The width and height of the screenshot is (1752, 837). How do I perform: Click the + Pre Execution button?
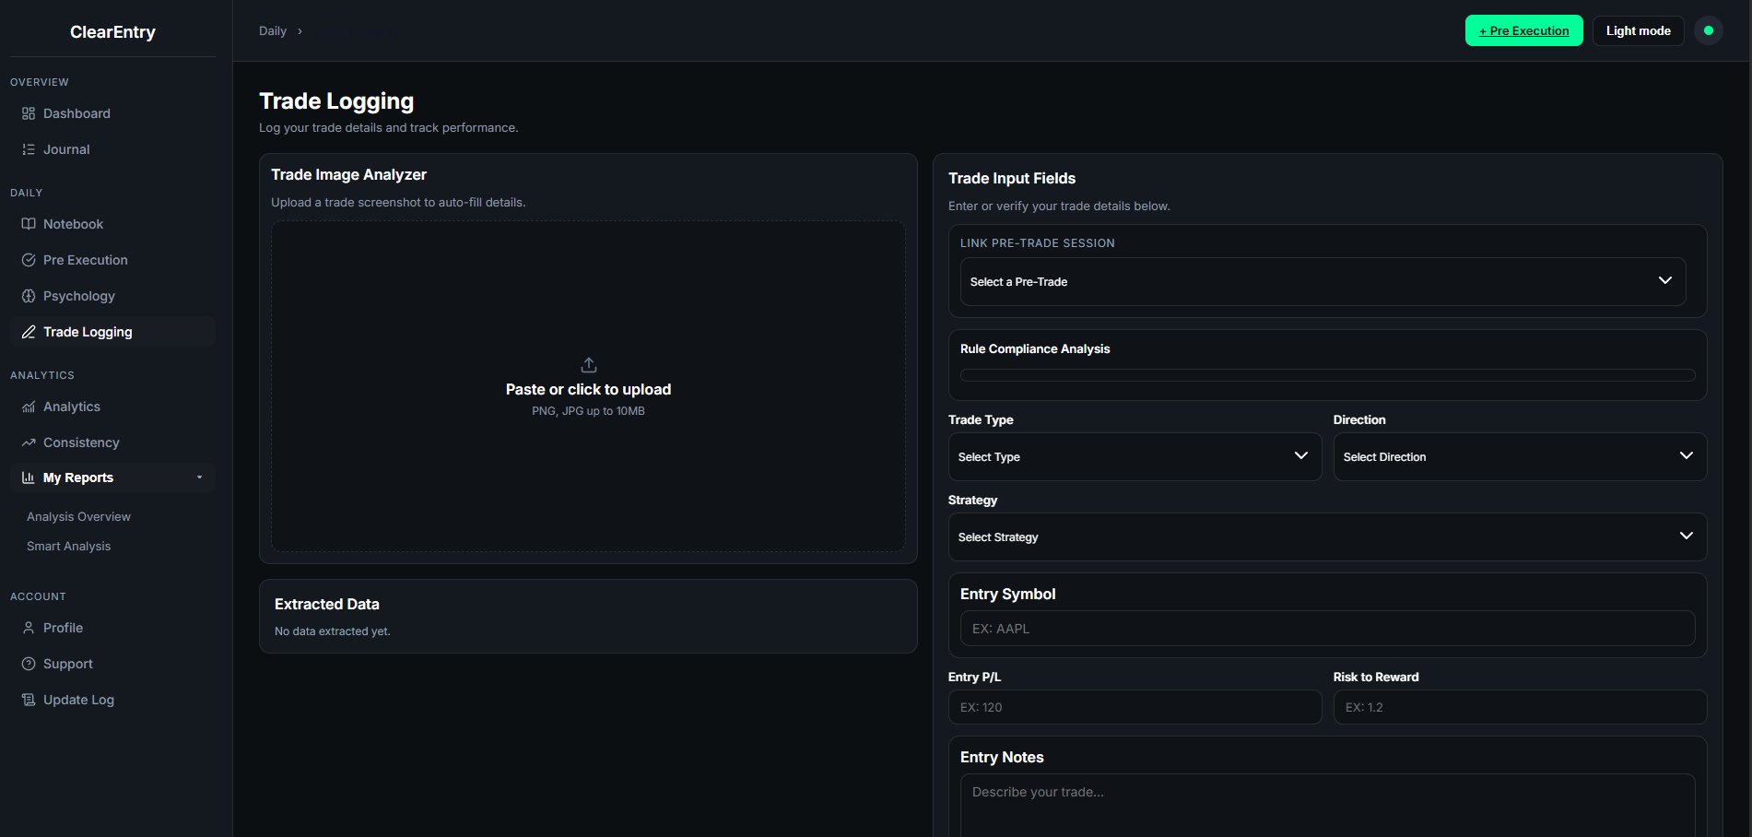(x=1523, y=30)
